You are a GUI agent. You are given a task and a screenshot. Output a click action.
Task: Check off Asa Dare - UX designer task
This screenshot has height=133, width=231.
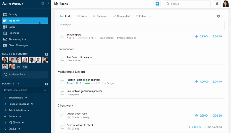point(62,59)
